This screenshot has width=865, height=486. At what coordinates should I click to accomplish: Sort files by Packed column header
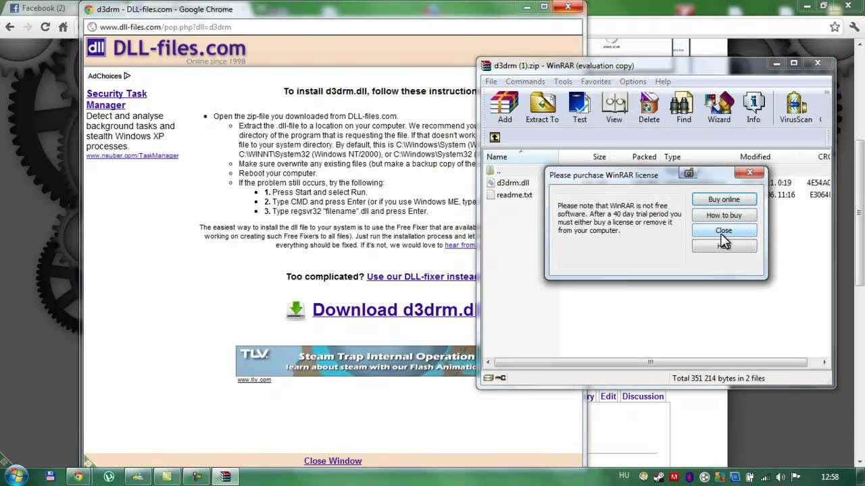635,157
